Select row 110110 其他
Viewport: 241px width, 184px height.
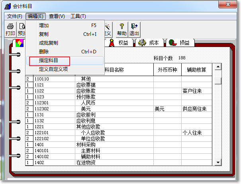click(x=119, y=79)
